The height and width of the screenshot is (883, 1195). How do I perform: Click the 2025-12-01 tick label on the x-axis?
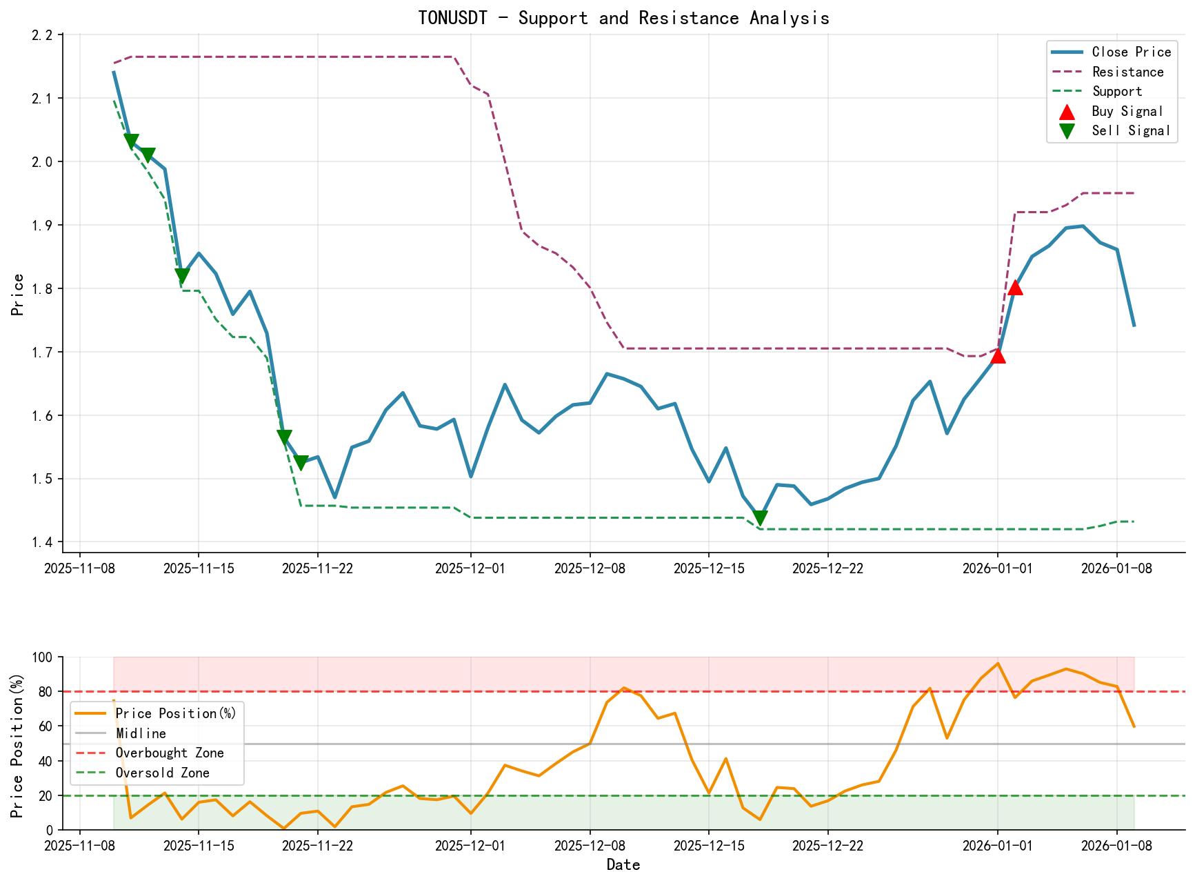pos(471,568)
